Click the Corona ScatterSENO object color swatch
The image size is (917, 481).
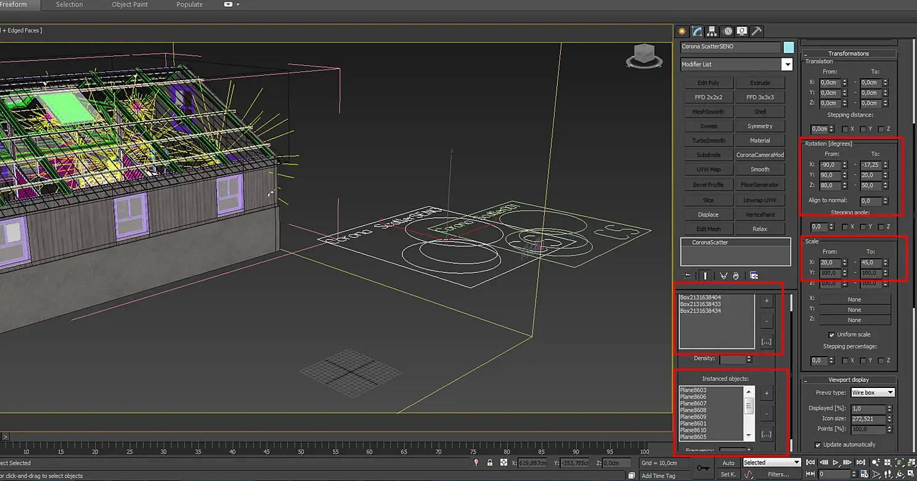(x=788, y=47)
